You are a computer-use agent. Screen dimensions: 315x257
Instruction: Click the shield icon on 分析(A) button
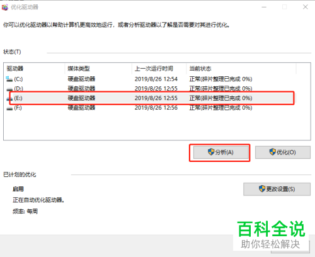click(x=211, y=152)
